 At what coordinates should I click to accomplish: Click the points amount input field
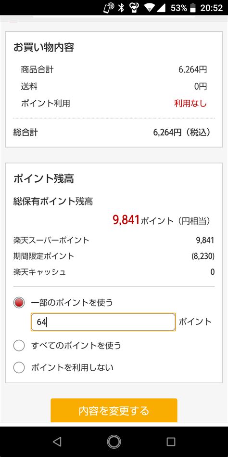(x=103, y=322)
